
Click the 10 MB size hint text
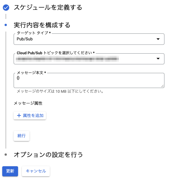60,91
